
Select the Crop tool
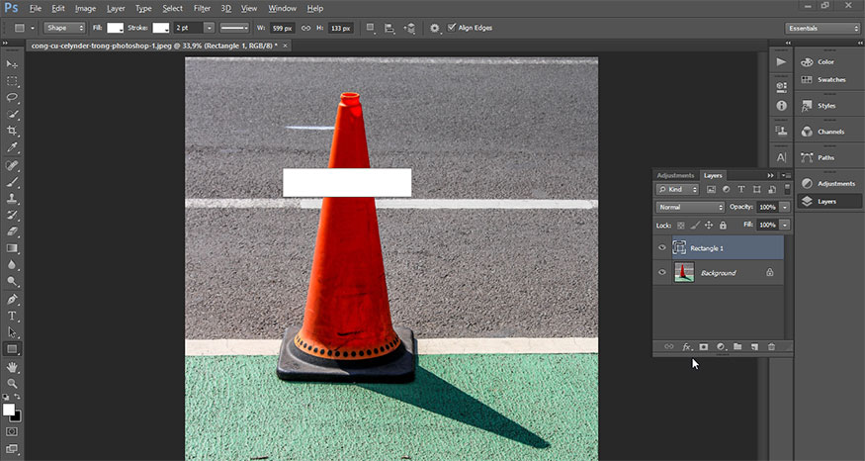13,131
